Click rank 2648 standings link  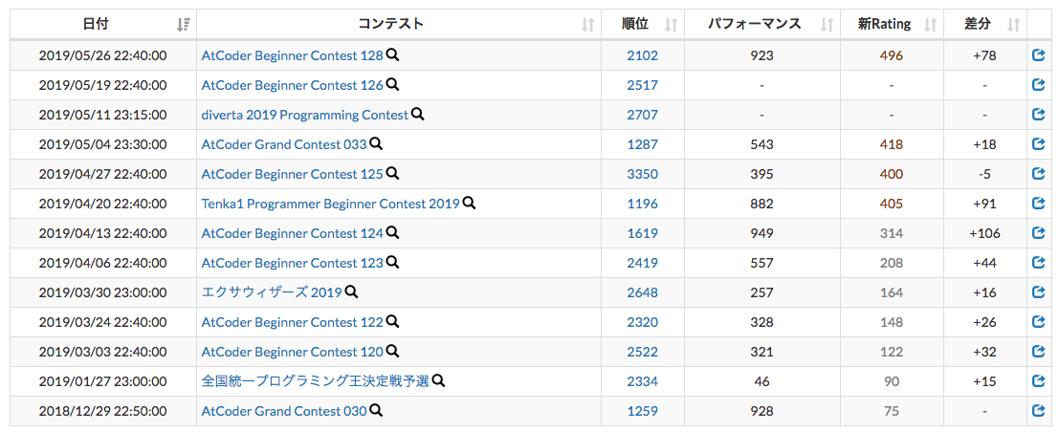(642, 293)
